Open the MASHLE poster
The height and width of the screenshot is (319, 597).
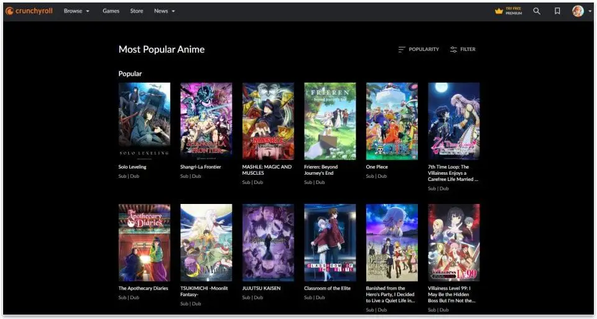coord(268,121)
